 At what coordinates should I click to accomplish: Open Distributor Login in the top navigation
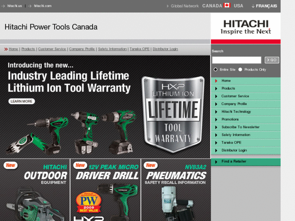click(x=165, y=49)
